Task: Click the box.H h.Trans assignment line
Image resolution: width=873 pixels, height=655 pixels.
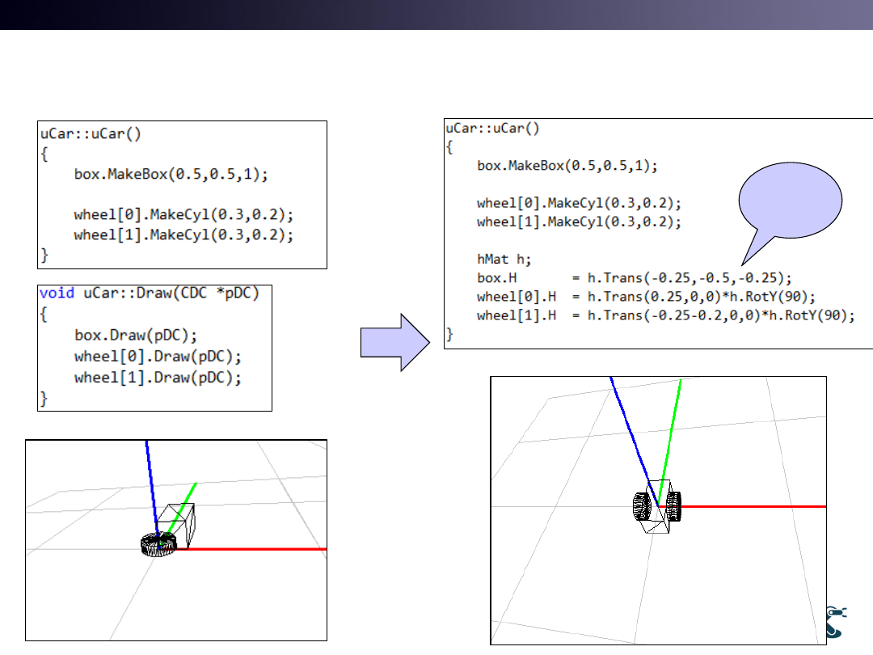Action: click(634, 277)
